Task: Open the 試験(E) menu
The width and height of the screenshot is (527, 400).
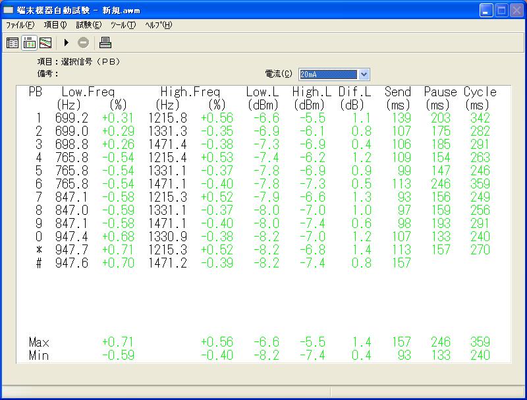Action: 89,25
